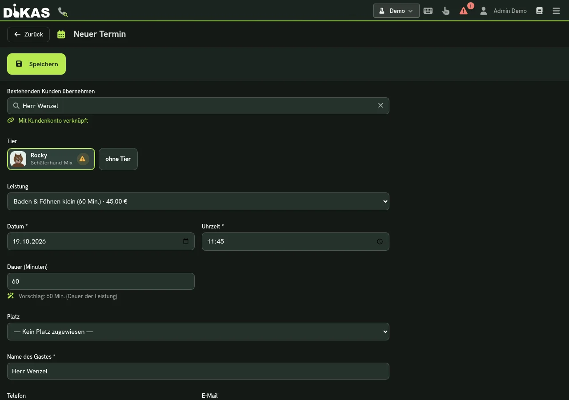
Task: Click the user profile icon
Action: coord(484,11)
